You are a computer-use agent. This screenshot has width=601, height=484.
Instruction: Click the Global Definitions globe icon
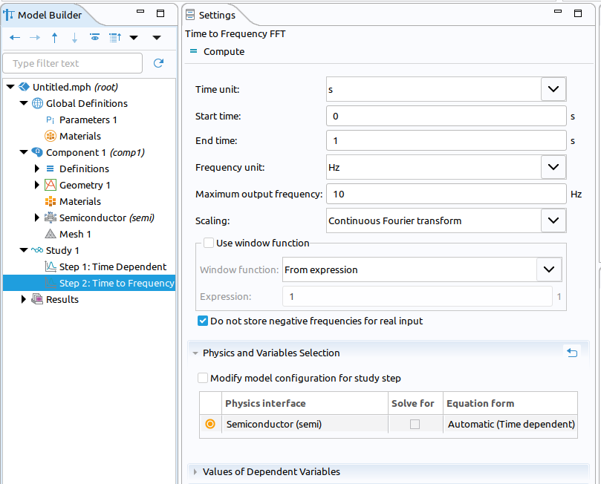(37, 103)
